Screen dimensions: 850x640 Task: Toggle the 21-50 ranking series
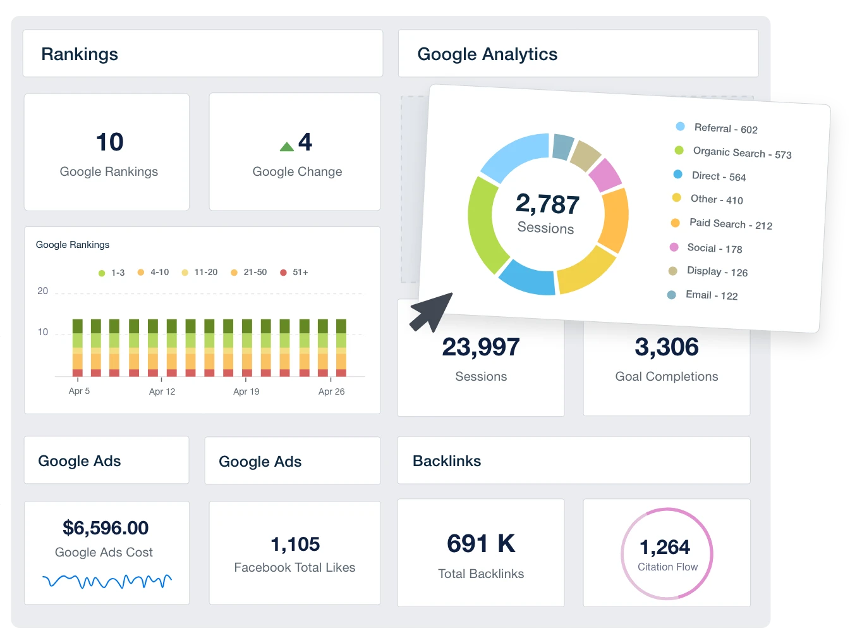(234, 272)
